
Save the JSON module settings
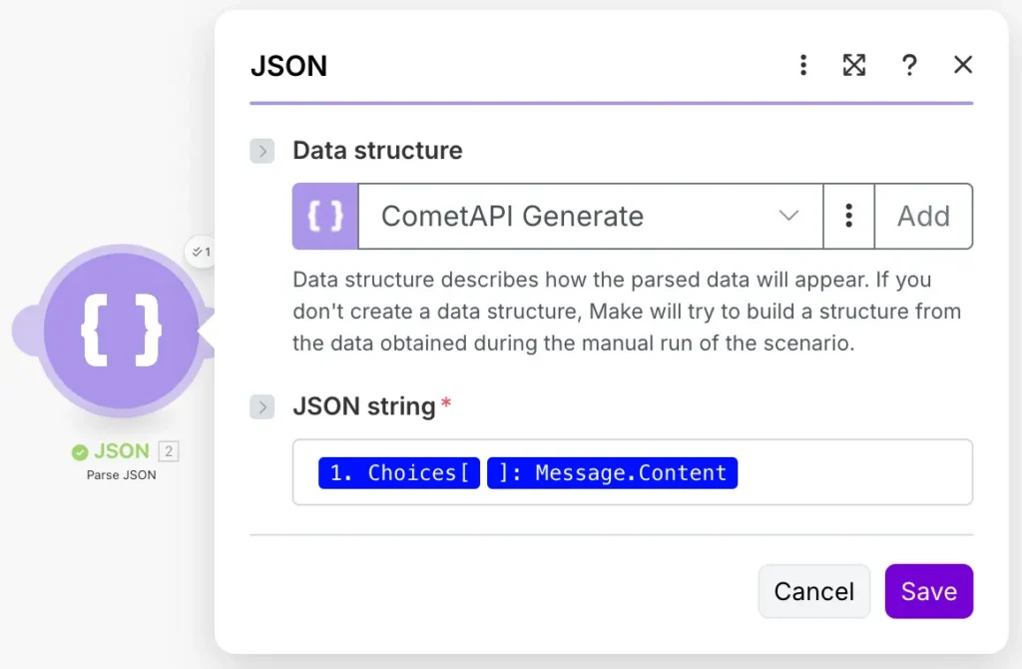928,591
